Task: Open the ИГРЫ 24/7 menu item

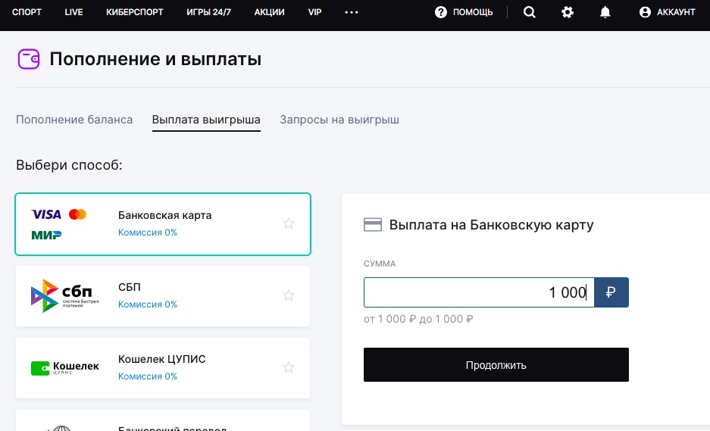Action: 208,12
